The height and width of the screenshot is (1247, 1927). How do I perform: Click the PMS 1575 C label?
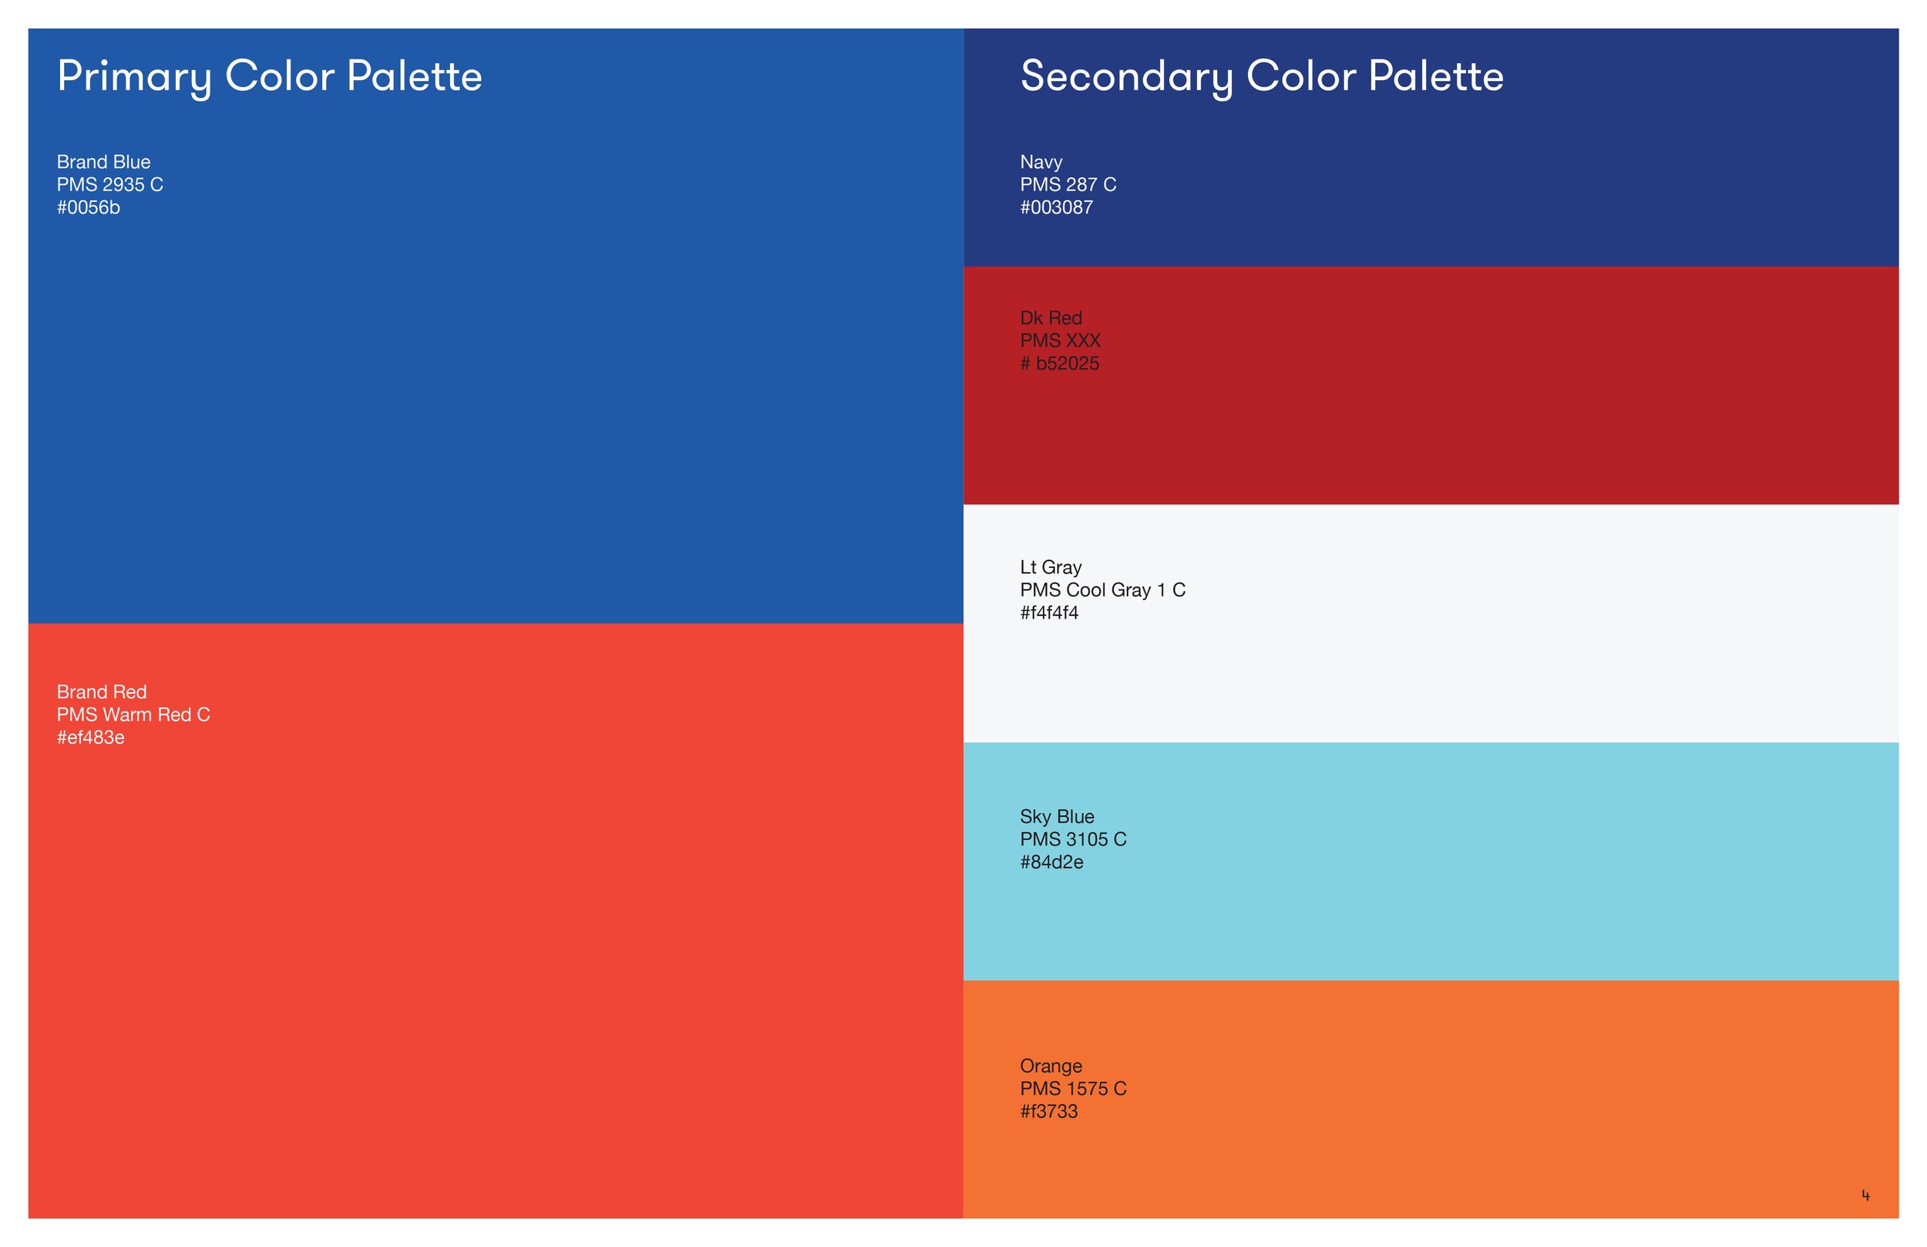click(x=1074, y=1089)
